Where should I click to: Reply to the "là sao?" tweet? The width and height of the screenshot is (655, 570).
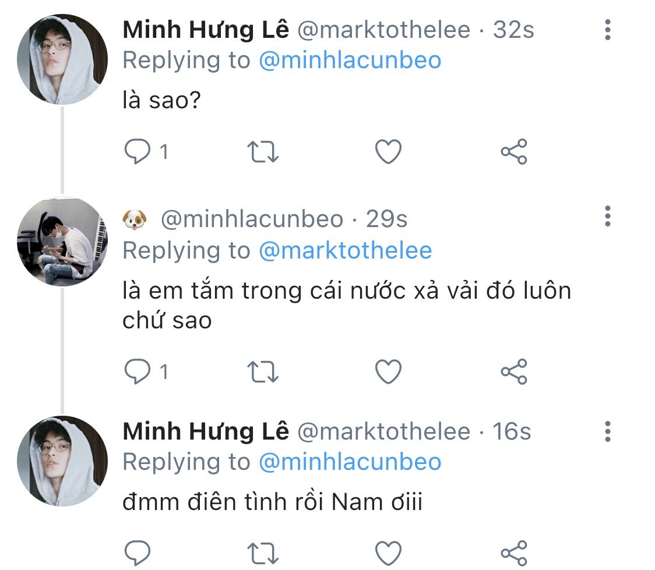138,152
